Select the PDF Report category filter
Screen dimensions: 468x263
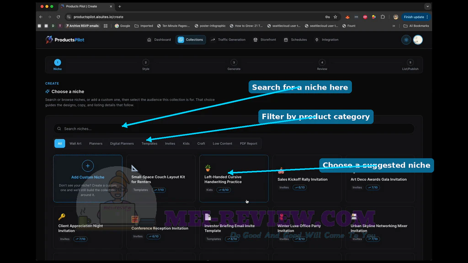[x=248, y=143]
